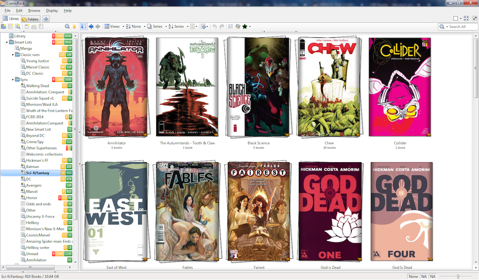Open The Autumnlands Tooth & Claw cover
The width and height of the screenshot is (479, 280).
click(187, 87)
